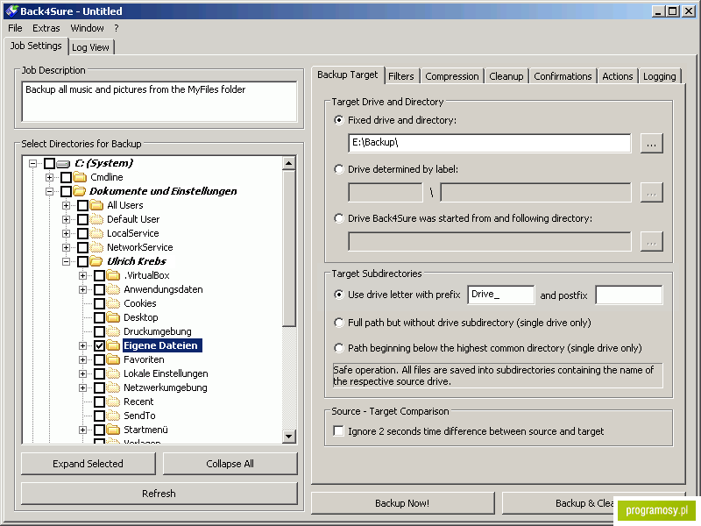Click the Netzwerkumgebung folder icon
Screen dimensions: 701x526
pyautogui.click(x=114, y=387)
